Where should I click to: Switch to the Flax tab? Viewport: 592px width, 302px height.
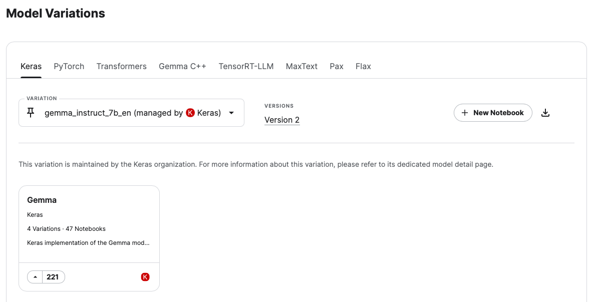(363, 67)
